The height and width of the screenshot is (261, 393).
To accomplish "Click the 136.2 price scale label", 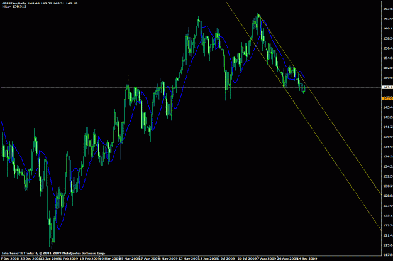I will pyautogui.click(x=388, y=156).
